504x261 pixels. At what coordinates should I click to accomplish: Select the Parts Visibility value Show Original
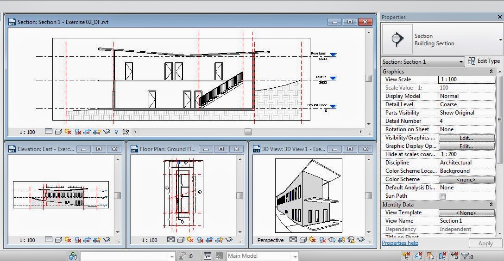[466, 113]
